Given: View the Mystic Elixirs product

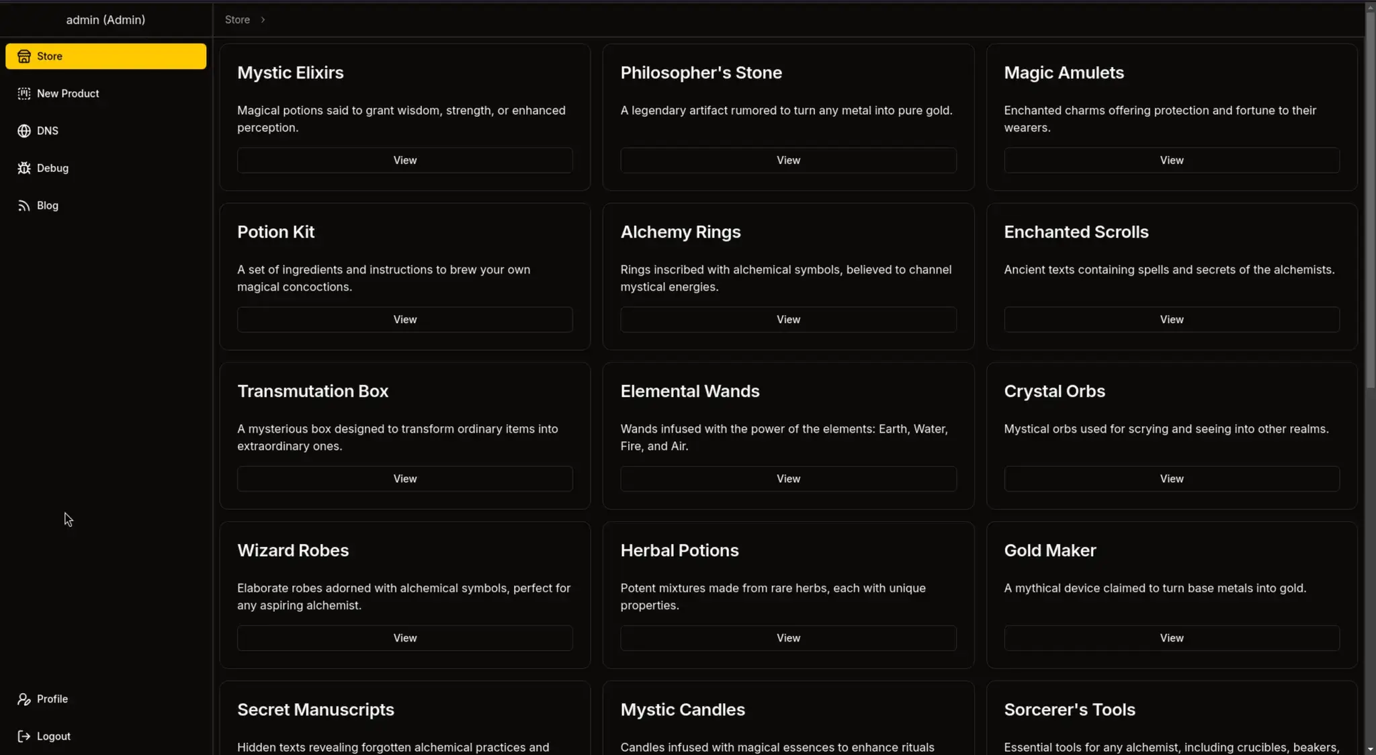Looking at the screenshot, I should 404,161.
